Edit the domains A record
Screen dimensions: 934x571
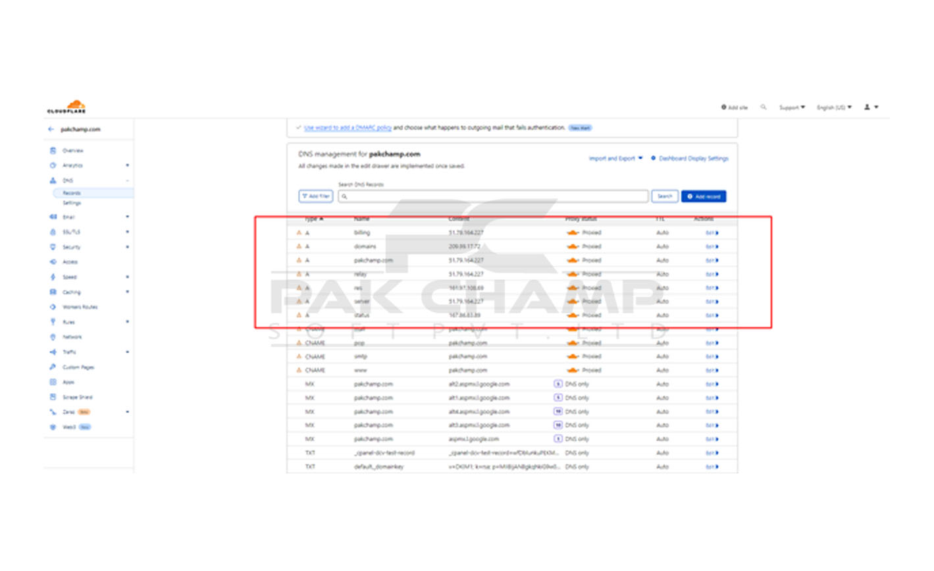pyautogui.click(x=712, y=246)
